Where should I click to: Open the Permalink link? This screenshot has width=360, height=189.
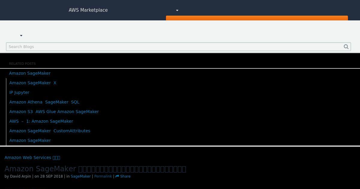tap(103, 176)
